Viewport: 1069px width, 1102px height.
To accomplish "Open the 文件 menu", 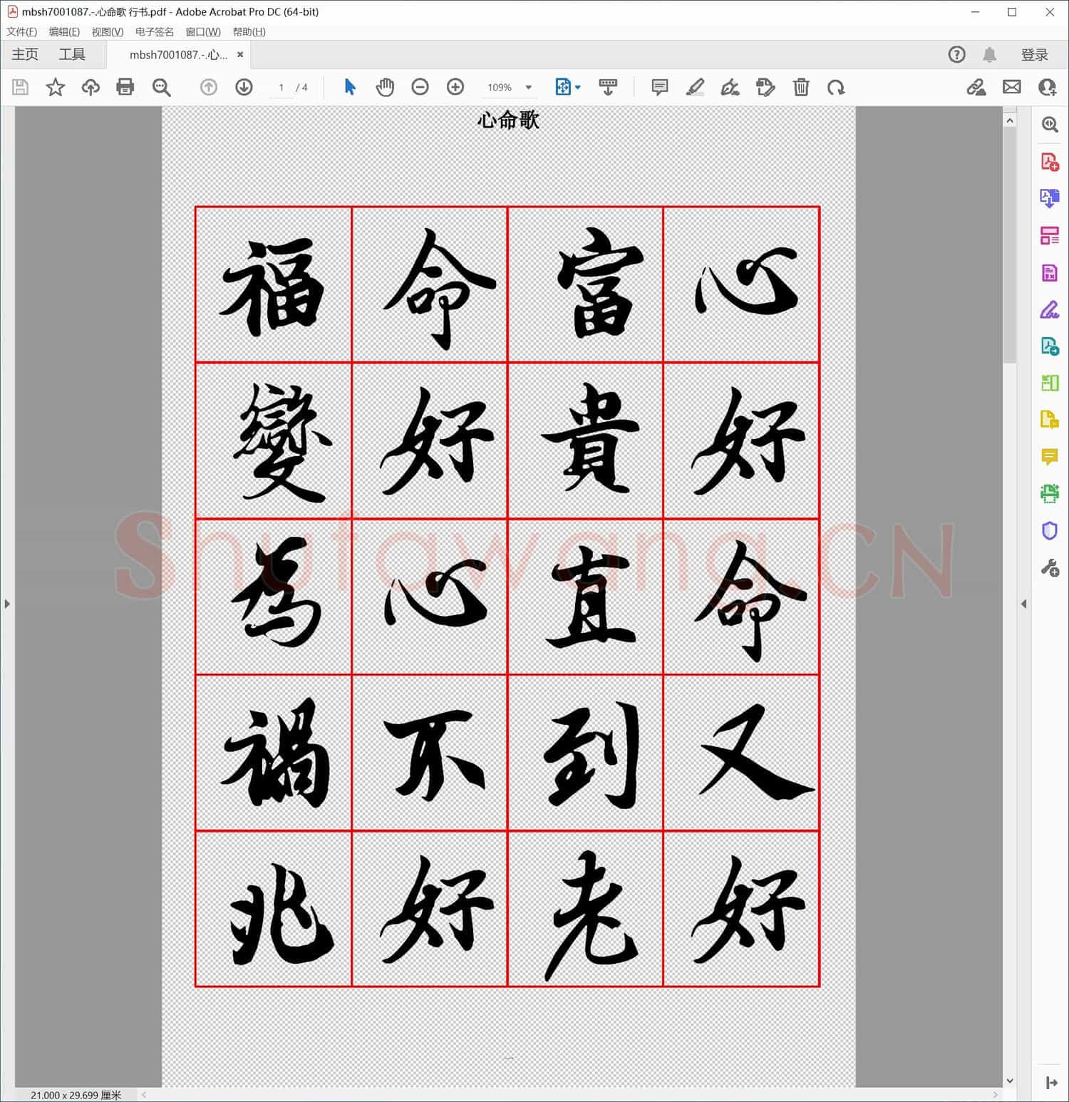I will coord(21,31).
